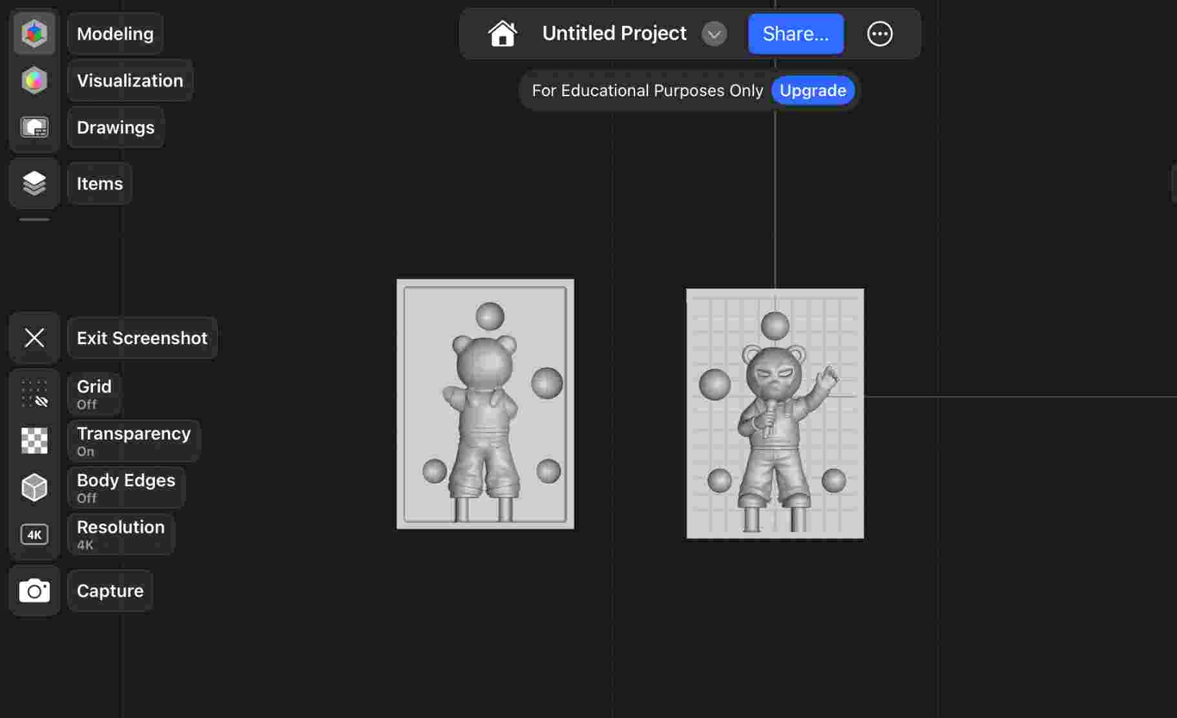Toggle the Transparency On setting label
The width and height of the screenshot is (1177, 718).
(x=134, y=441)
